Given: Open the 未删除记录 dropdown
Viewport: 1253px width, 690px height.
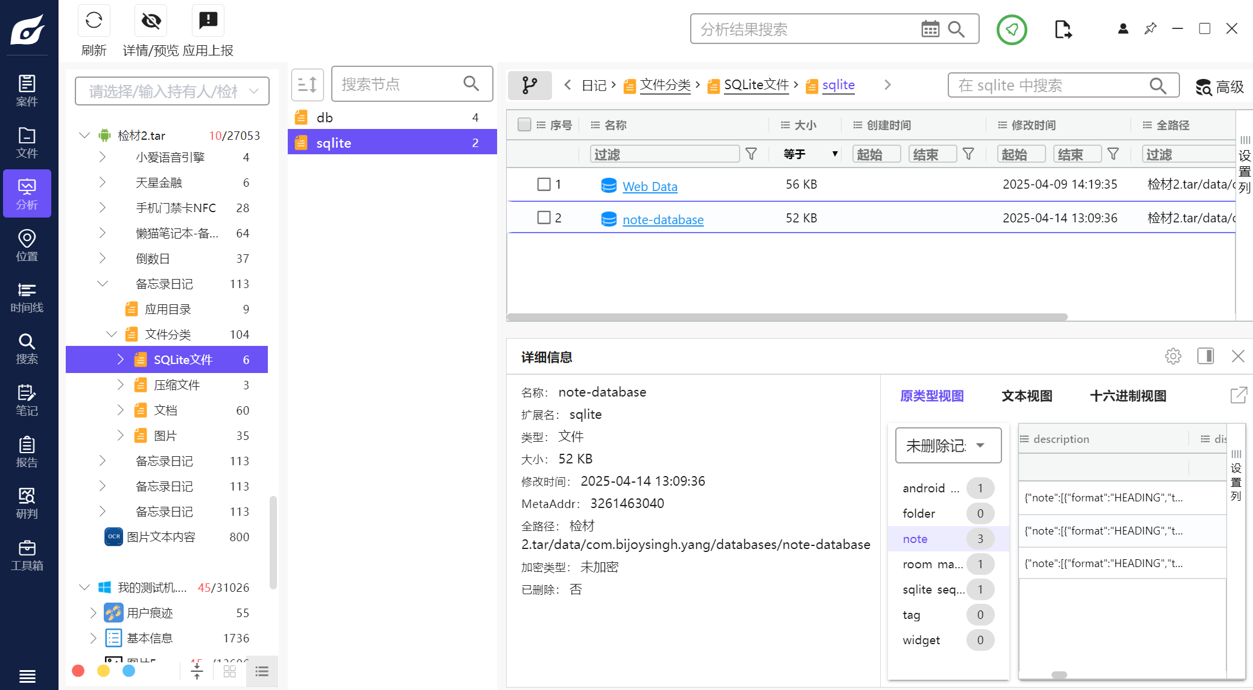Looking at the screenshot, I should [x=947, y=445].
